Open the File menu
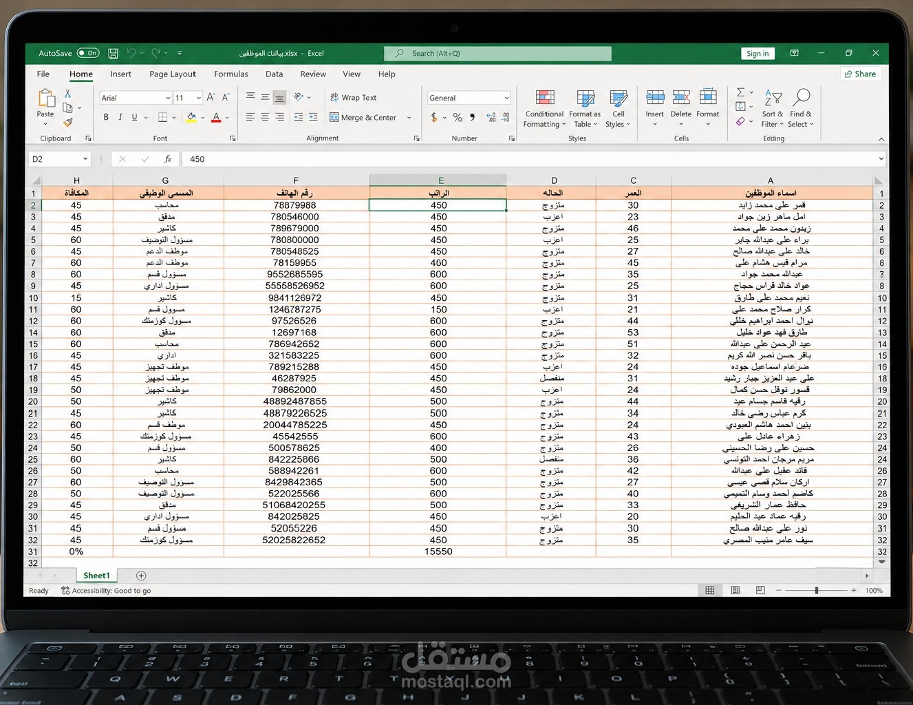 (43, 74)
